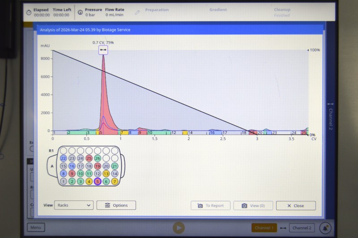358x238 pixels.
Task: Select red fraction tube 9 in rack
Action: click(72, 174)
